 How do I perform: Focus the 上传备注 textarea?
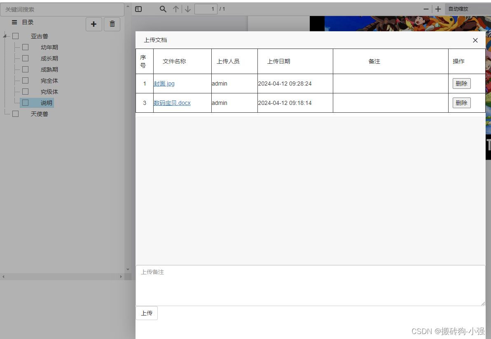[310, 286]
